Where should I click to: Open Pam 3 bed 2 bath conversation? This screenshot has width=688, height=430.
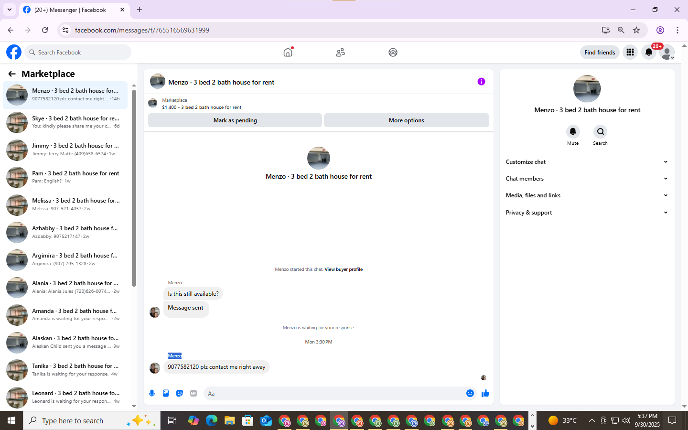pyautogui.click(x=65, y=177)
